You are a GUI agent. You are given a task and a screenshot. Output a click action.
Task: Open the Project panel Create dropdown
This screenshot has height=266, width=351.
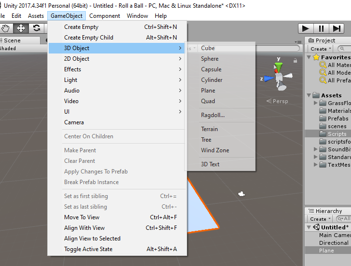tap(321, 49)
